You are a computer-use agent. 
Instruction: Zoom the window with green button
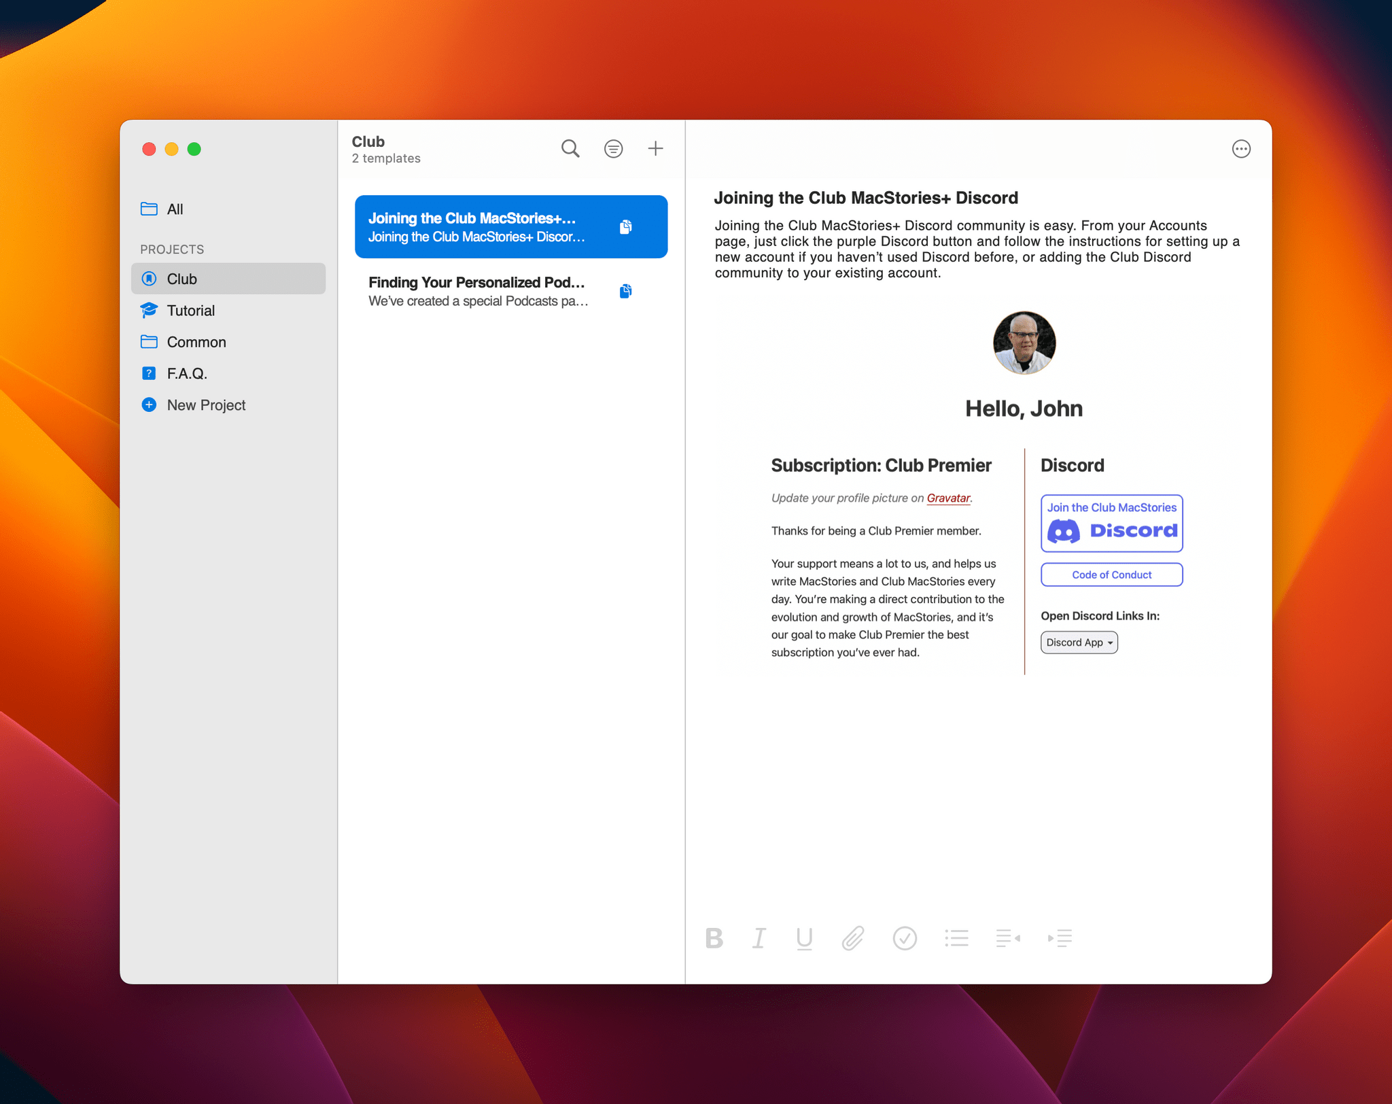(x=194, y=149)
